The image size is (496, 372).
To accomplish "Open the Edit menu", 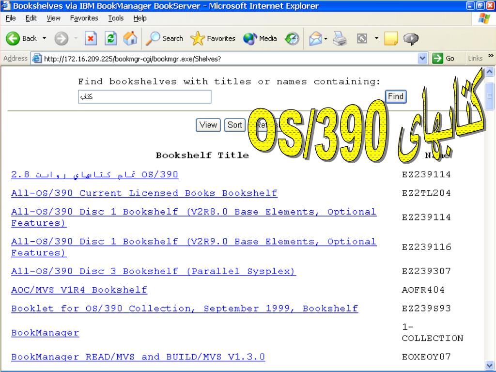I will (31, 18).
